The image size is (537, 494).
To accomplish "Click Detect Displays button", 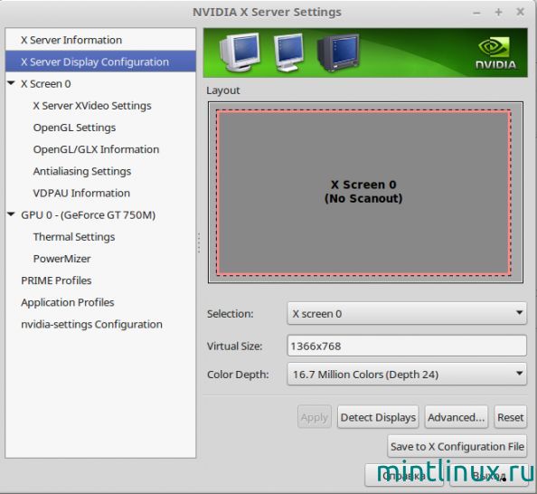I will coord(378,417).
